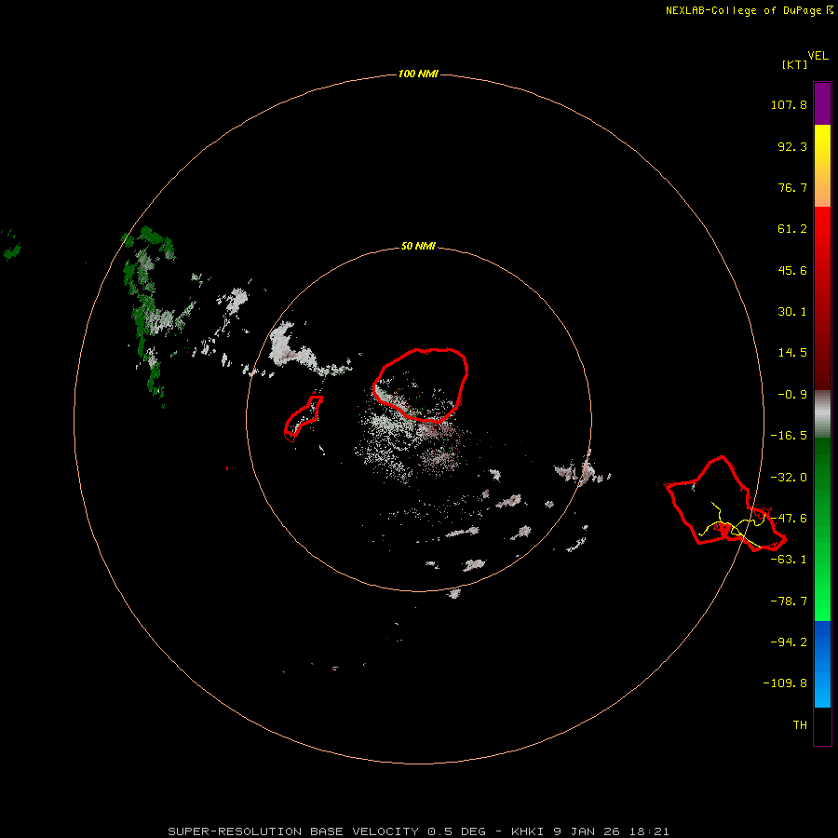
Task: Click the green segment of velocity color bar
Action: 822,529
